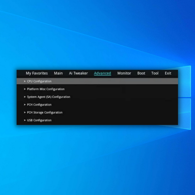Select the Platform Misc Configuration label
The image size is (195, 195).
point(46,89)
